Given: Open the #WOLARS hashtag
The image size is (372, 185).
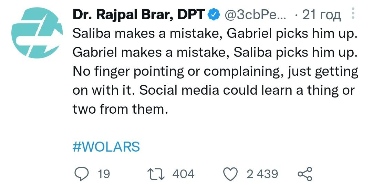Looking at the screenshot, I should [x=106, y=147].
